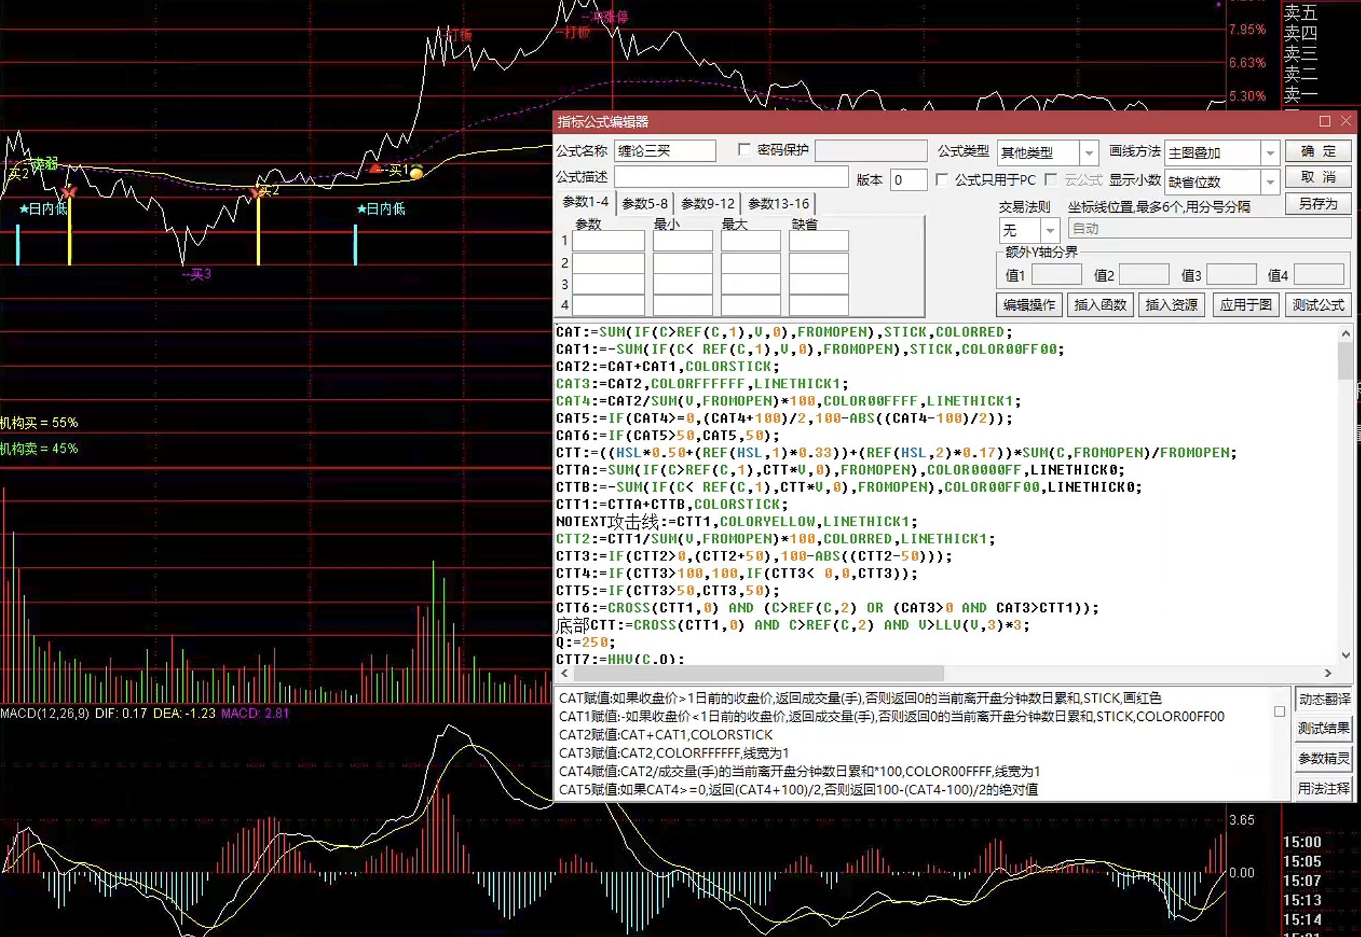Image resolution: width=1361 pixels, height=937 pixels.
Task: Open the 画线方法 dropdown showing 主图叠加
Action: (1270, 152)
